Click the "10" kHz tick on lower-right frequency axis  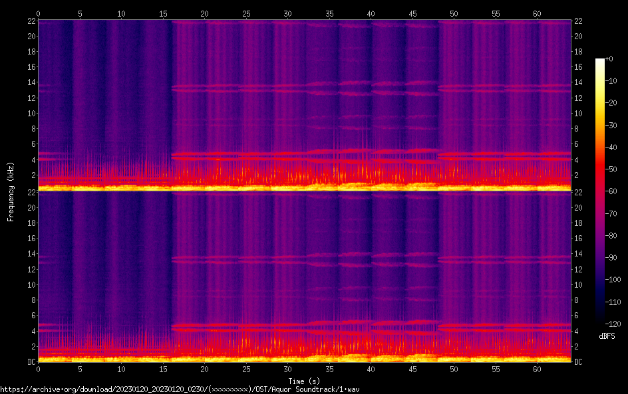coord(579,284)
